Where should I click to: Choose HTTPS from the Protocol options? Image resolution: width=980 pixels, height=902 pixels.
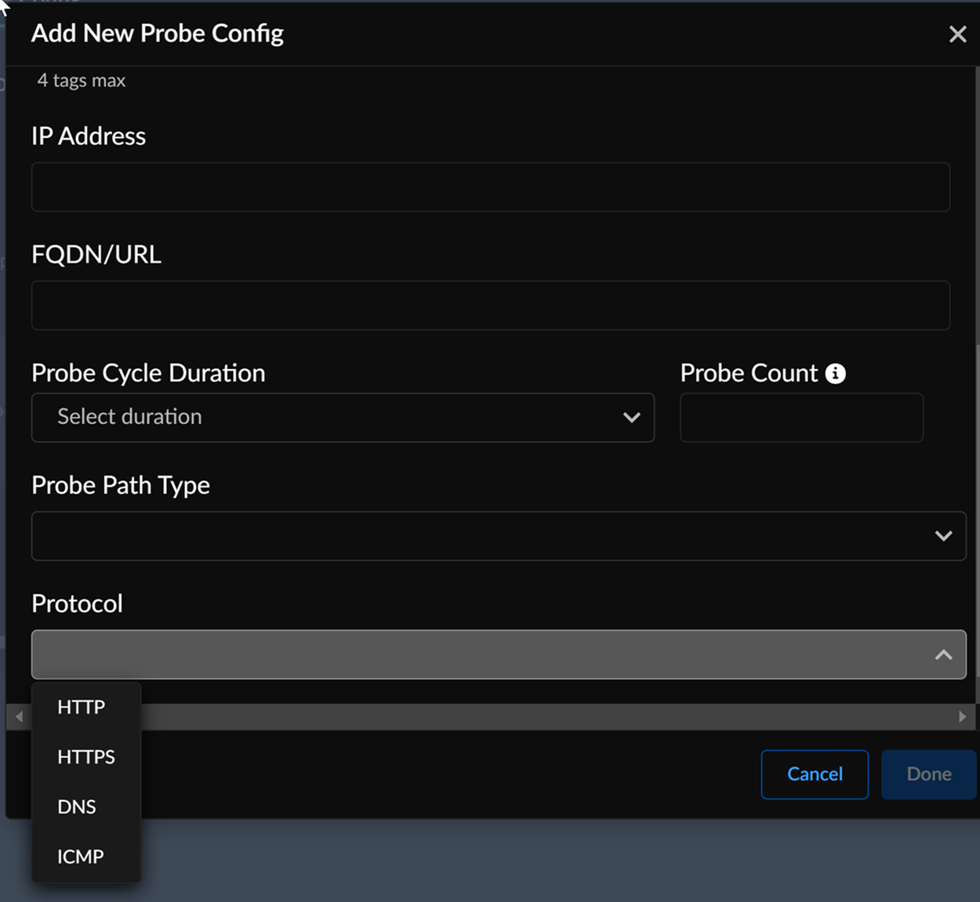pos(86,757)
